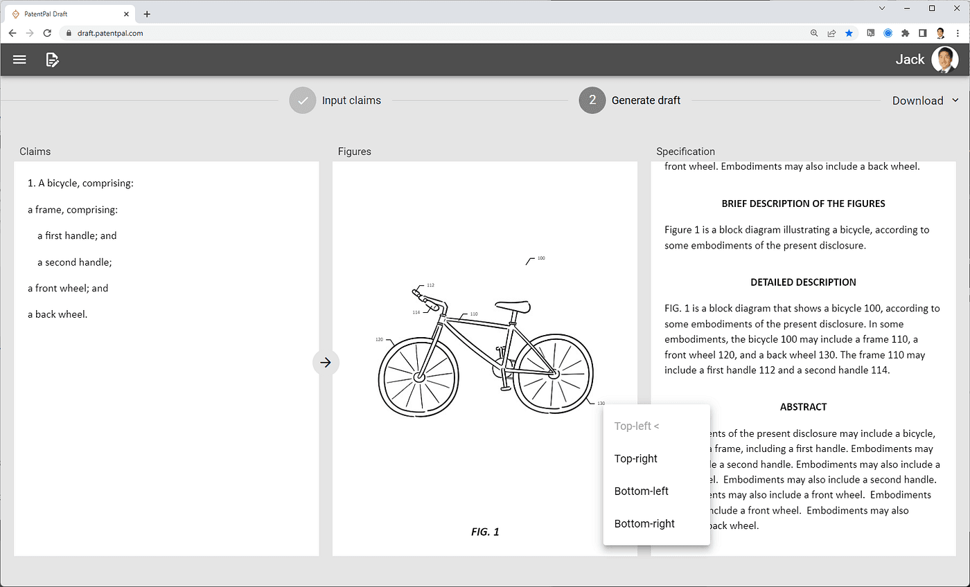970x587 pixels.
Task: Open the browser zoom magnifier icon
Action: [x=814, y=33]
